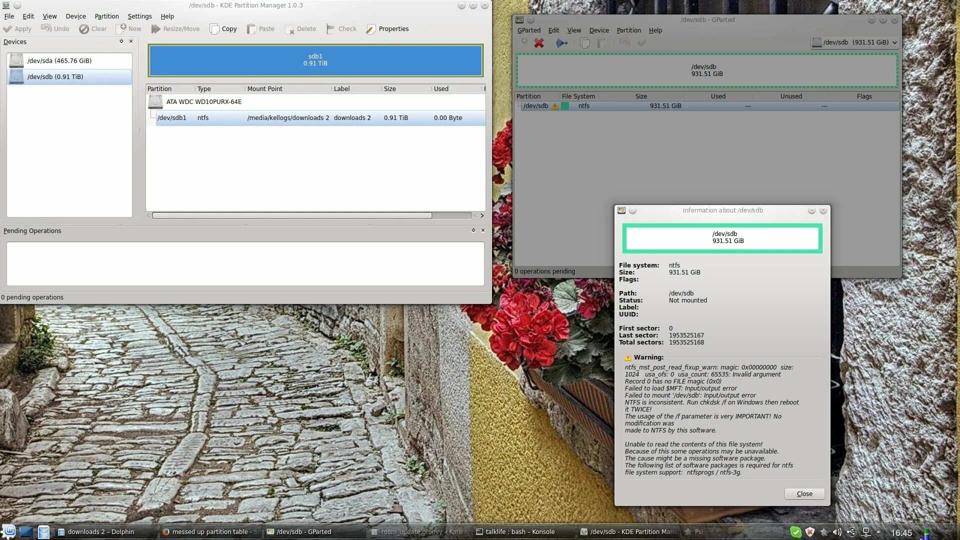Click the blue sdb1 partition bar graphic
Screen dimensions: 960x540
315,60
